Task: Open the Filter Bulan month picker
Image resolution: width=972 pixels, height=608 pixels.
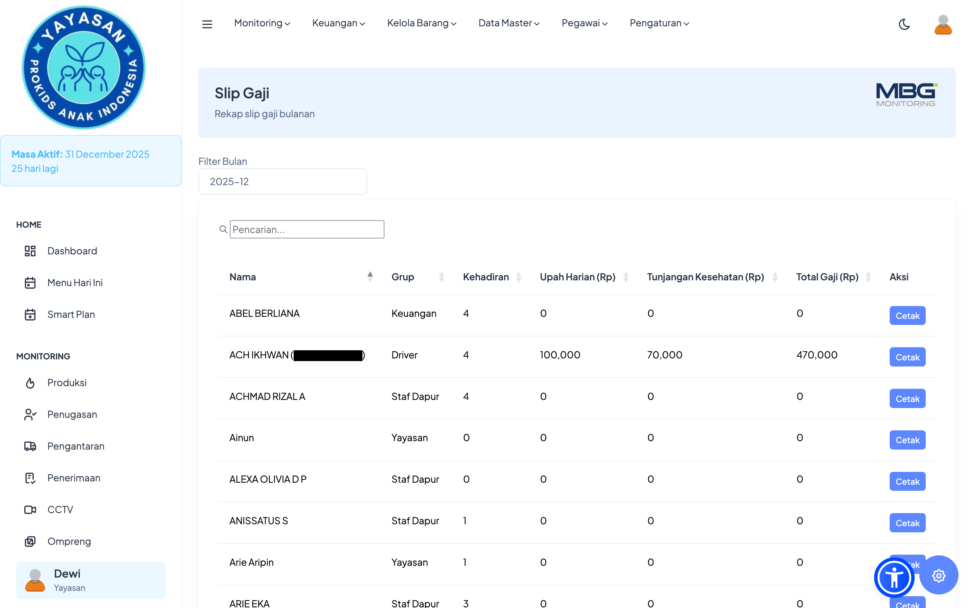Action: pyautogui.click(x=282, y=181)
